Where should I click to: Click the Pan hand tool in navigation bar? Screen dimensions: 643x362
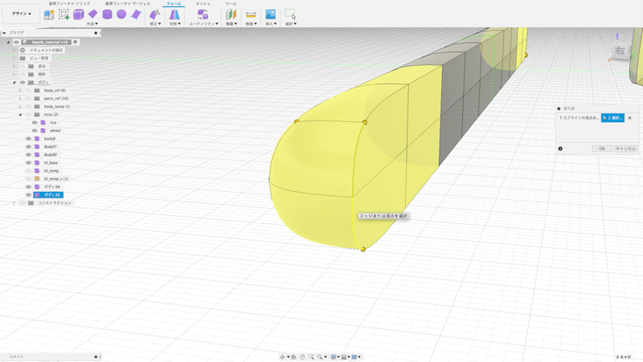point(302,357)
